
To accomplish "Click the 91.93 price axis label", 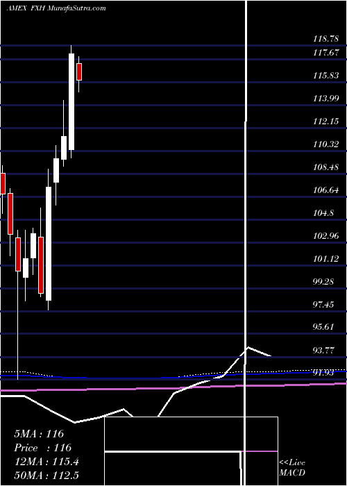I will [x=323, y=373].
